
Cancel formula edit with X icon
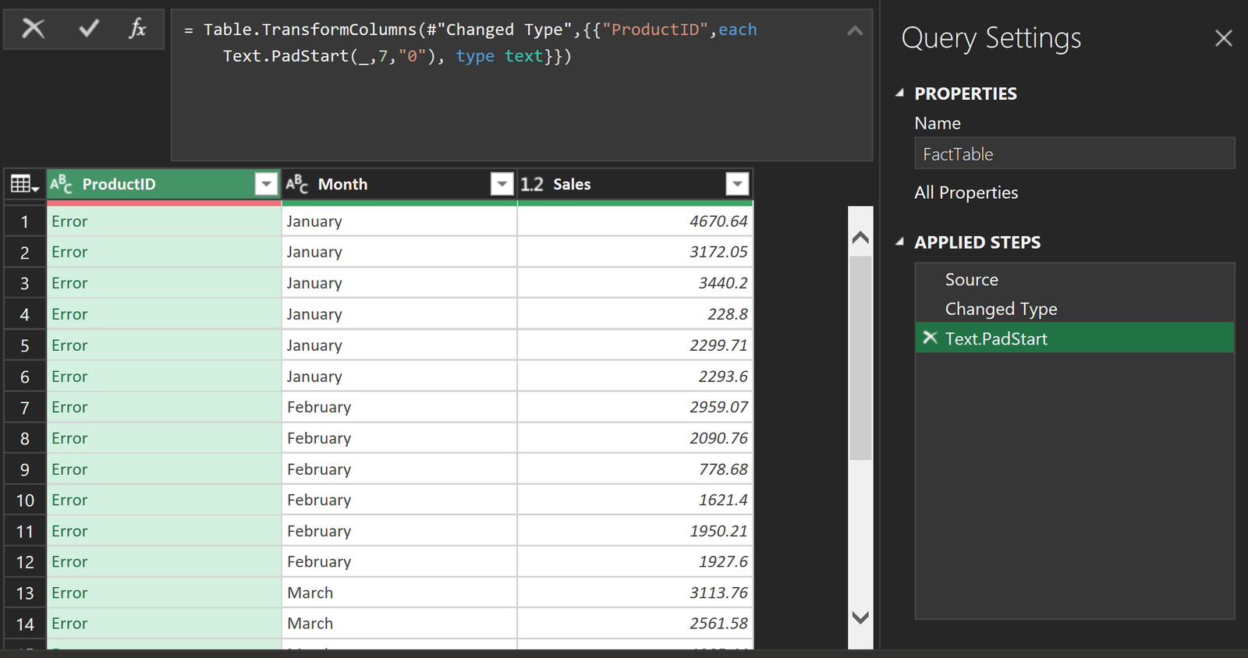tap(33, 29)
